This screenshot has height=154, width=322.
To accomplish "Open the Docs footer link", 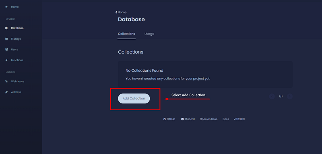I will [x=226, y=119].
